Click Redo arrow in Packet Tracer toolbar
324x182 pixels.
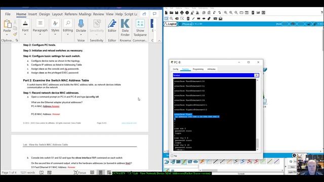219,13
